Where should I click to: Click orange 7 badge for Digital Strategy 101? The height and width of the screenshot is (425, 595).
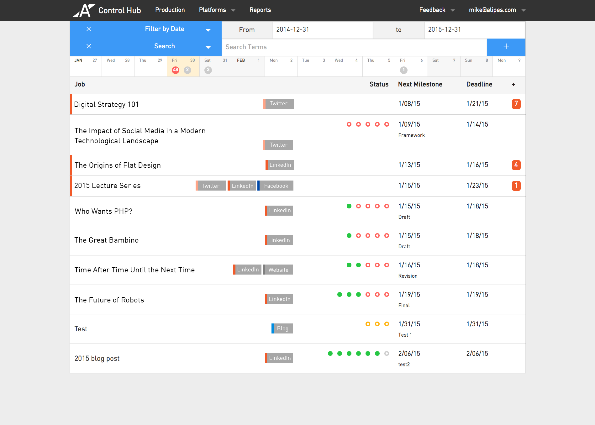tap(516, 104)
